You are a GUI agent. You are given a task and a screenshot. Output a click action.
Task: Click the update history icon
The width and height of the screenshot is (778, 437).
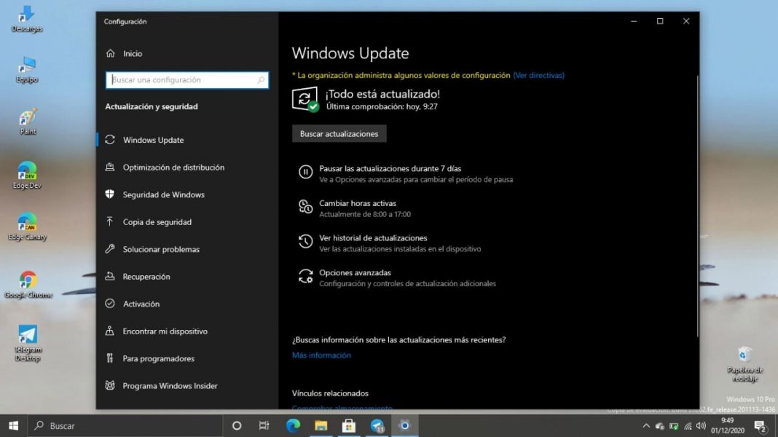pos(306,242)
